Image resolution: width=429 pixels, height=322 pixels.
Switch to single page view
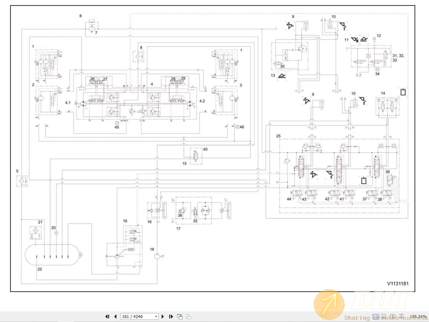point(375,317)
